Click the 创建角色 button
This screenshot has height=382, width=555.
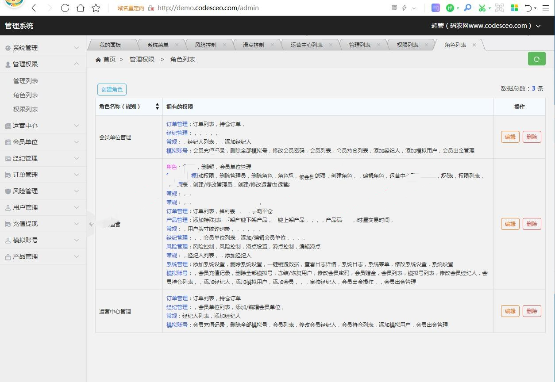pos(112,89)
